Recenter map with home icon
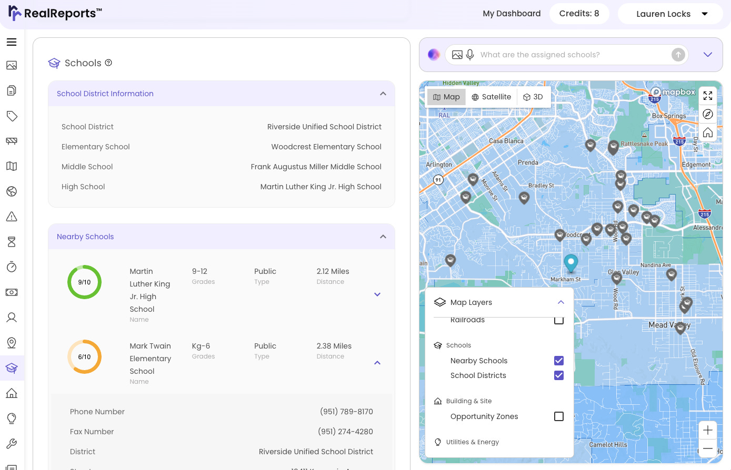This screenshot has width=731, height=470. tap(708, 132)
